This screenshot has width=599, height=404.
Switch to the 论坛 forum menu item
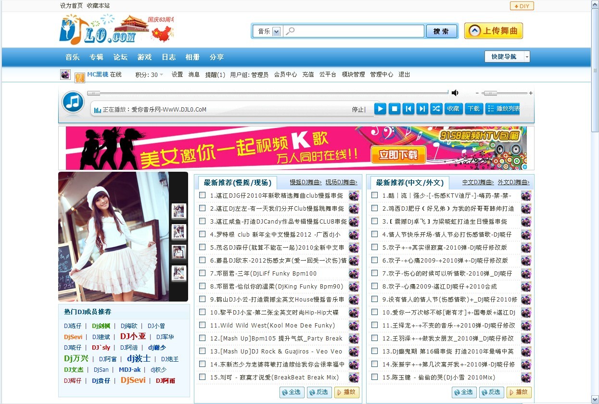(x=120, y=57)
